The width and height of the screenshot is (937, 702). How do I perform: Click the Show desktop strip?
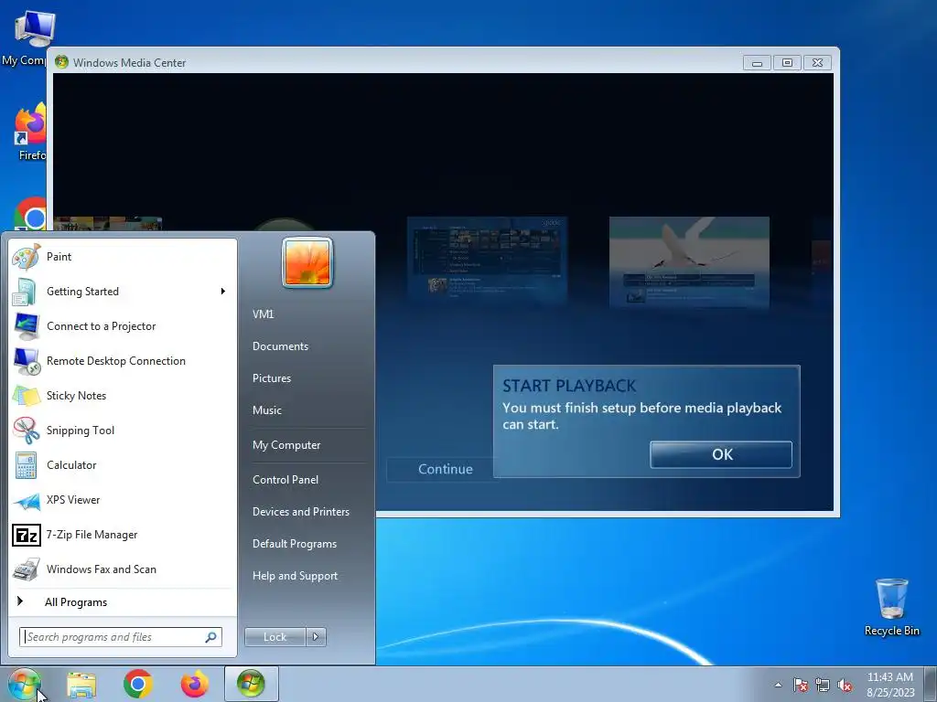[931, 684]
